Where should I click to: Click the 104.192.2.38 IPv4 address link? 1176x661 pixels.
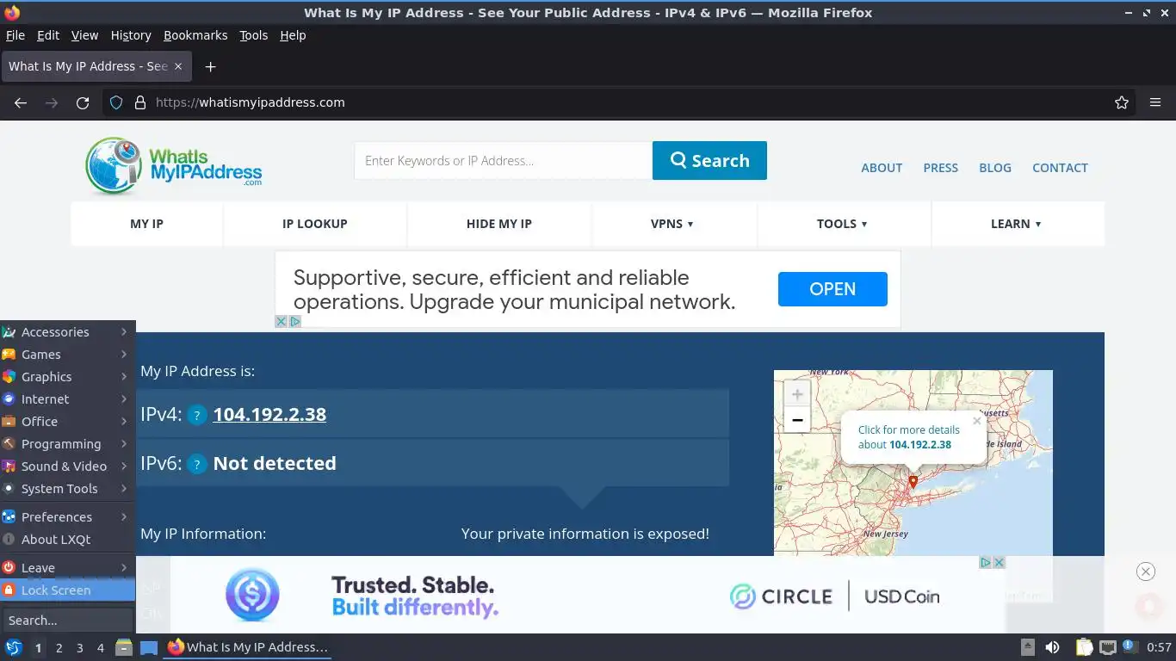point(269,415)
